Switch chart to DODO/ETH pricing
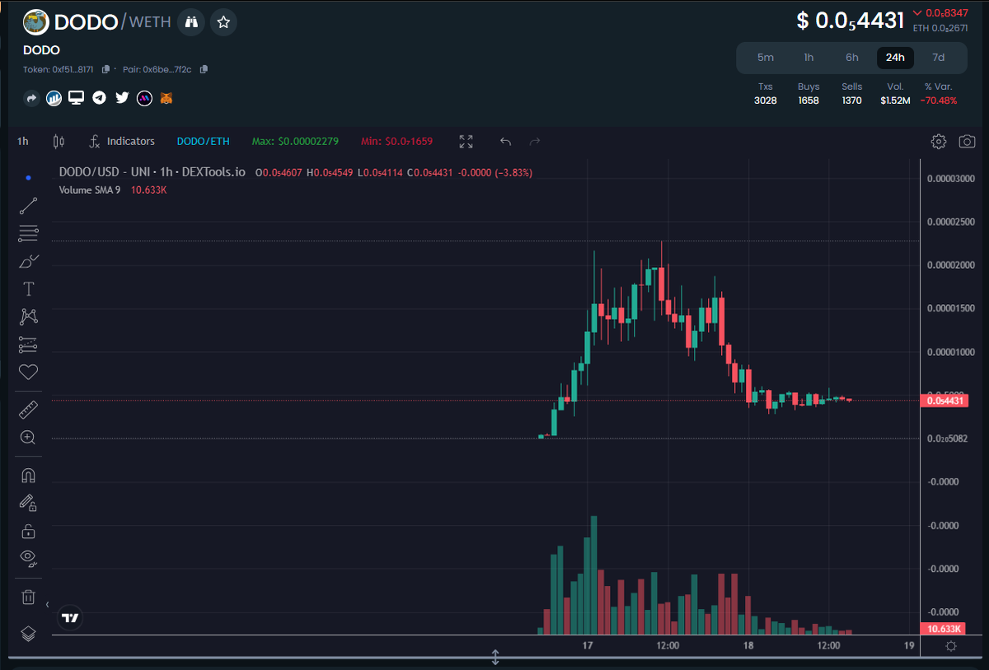Screen dimensions: 989x670 [203, 141]
